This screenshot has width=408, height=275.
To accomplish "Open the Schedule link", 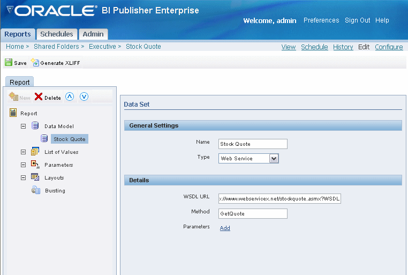I will [x=314, y=47].
